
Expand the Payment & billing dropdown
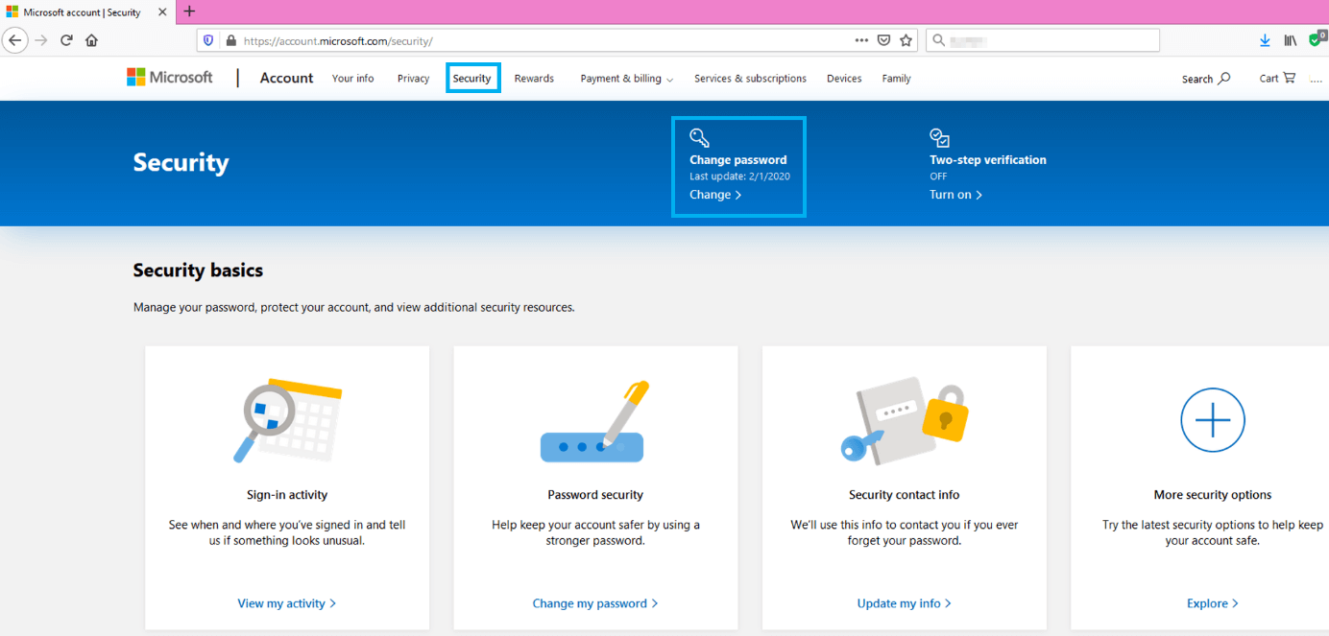tap(626, 79)
